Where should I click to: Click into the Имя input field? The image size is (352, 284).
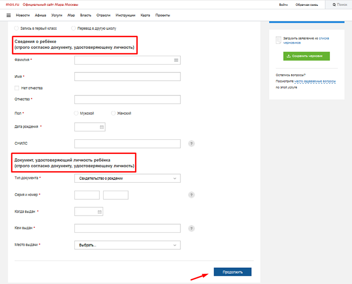(127, 77)
